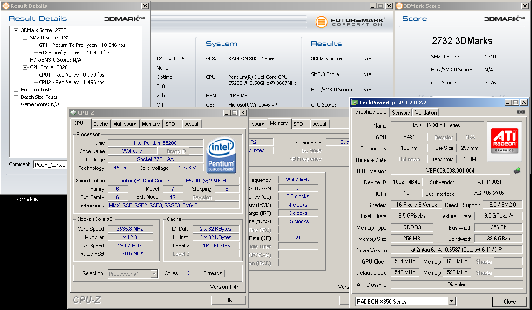
Task: Open the Memory tab in front CPU-Z
Action: (x=151, y=124)
